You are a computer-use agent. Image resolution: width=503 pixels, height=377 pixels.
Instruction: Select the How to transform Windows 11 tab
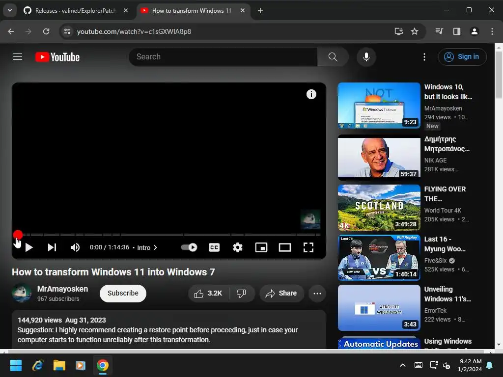[191, 11]
